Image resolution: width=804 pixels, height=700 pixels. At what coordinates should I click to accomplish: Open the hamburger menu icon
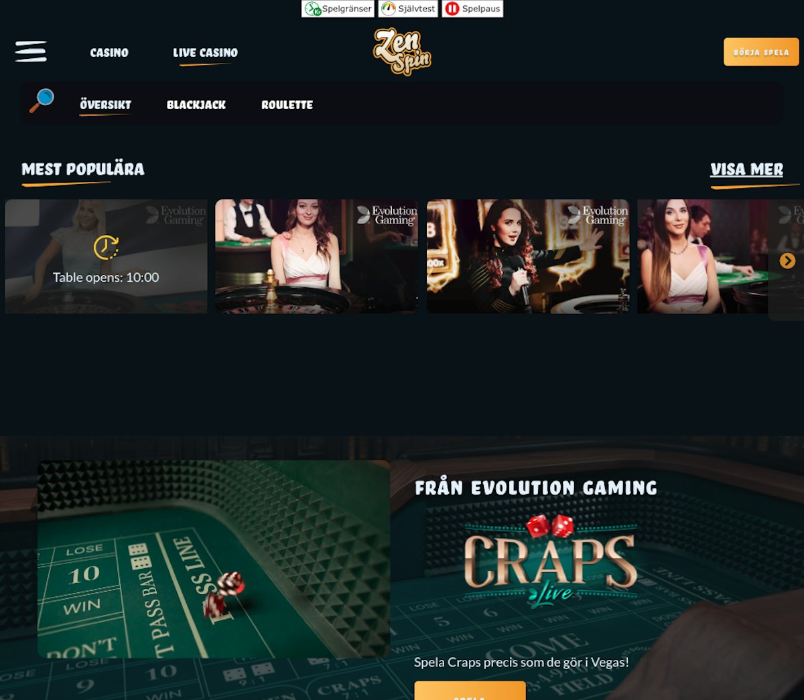31,52
